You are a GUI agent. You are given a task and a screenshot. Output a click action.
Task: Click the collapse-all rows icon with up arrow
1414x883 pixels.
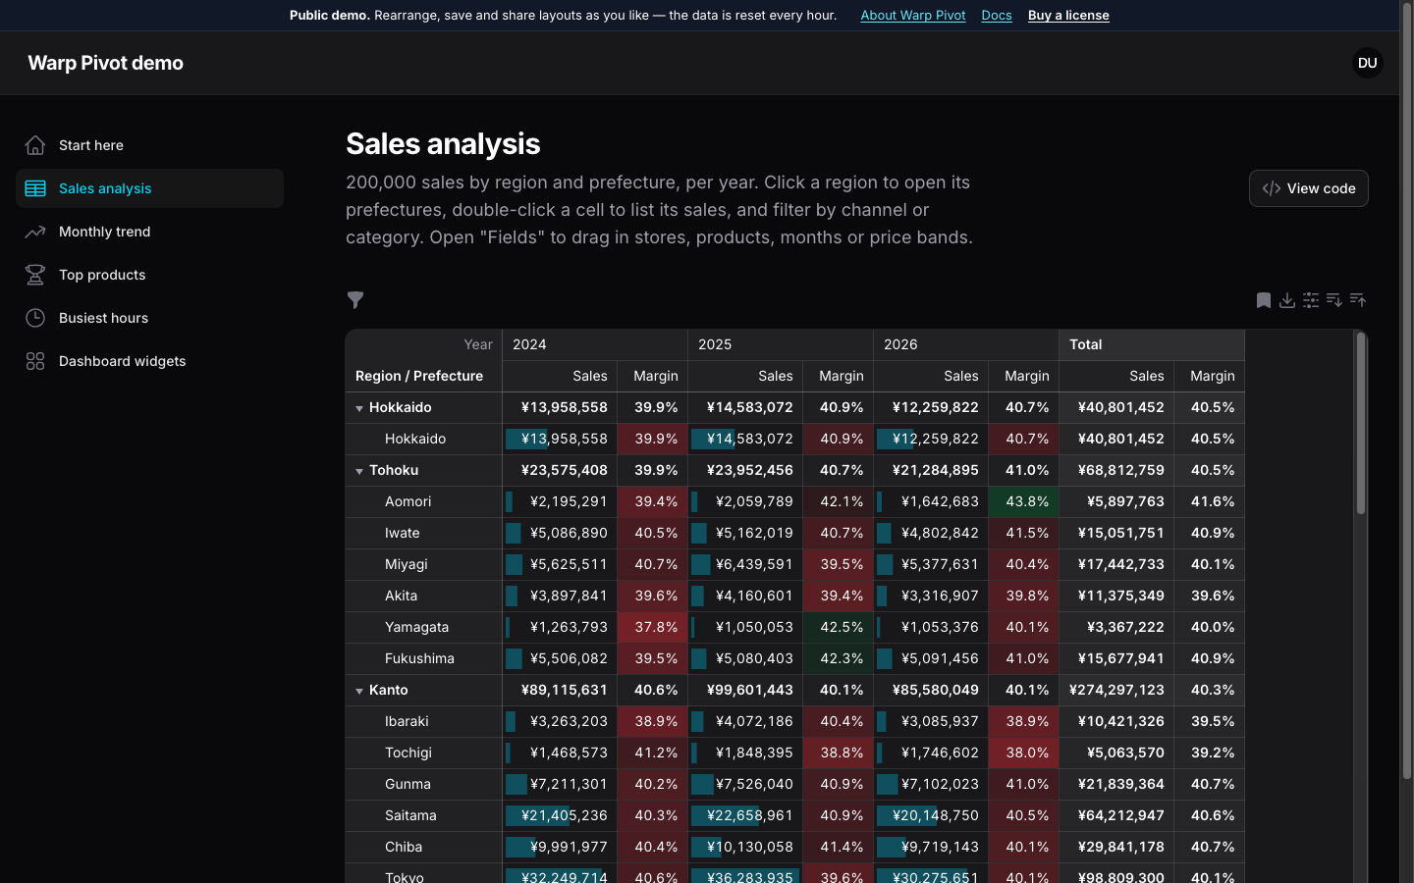pos(1358,300)
